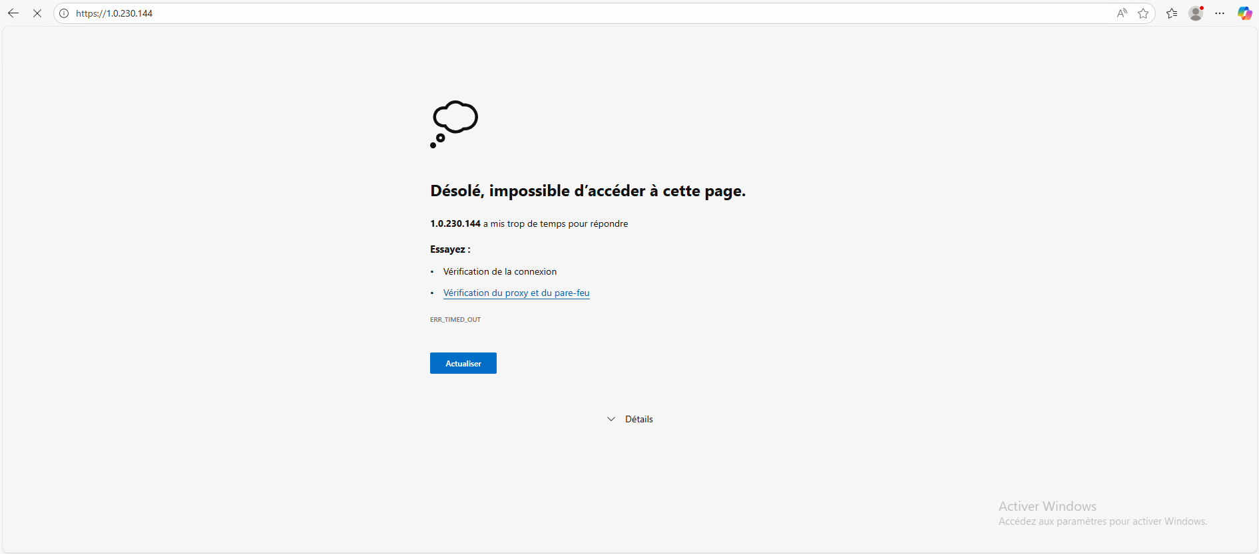Click the 'Désolé, impossible d'accéder' heading
The image size is (1259, 554).
pos(587,191)
